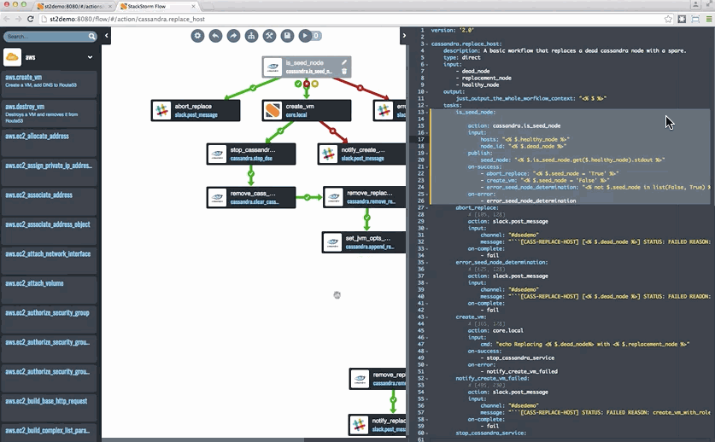Select set_jvm_opts_... node icon
The height and width of the screenshot is (442, 715).
pos(332,242)
